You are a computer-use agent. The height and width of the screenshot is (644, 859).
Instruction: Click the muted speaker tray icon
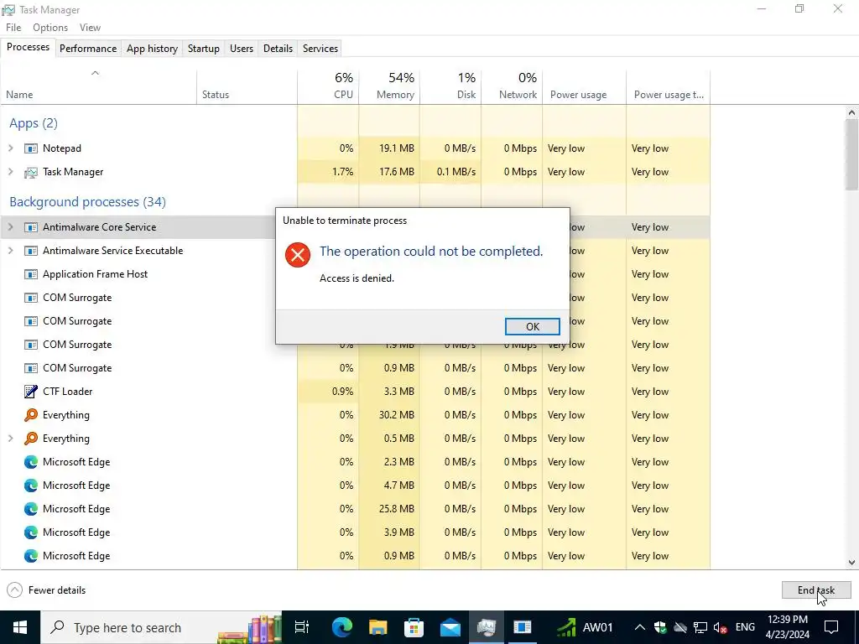[721, 627]
